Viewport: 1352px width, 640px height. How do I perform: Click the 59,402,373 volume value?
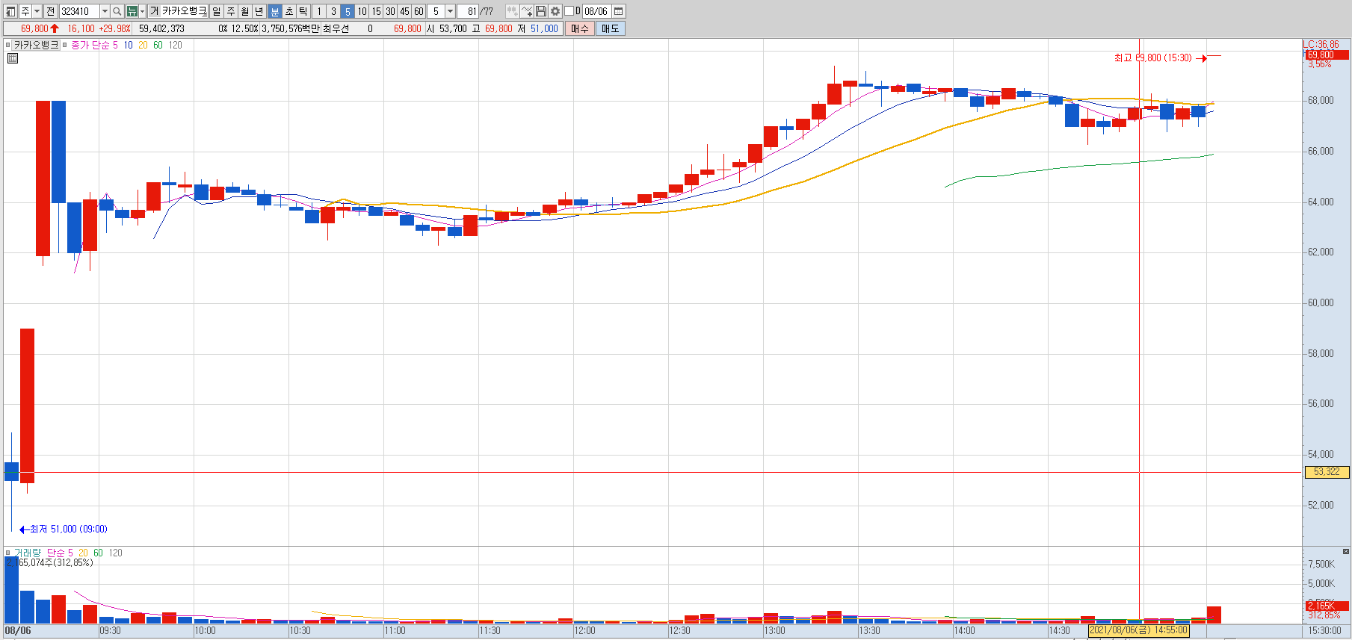[x=162, y=28]
